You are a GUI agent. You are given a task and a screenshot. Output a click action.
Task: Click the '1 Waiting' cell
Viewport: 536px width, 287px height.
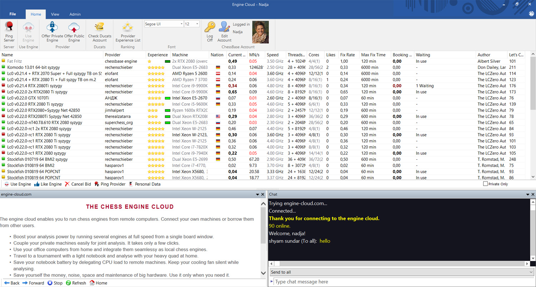click(425, 86)
